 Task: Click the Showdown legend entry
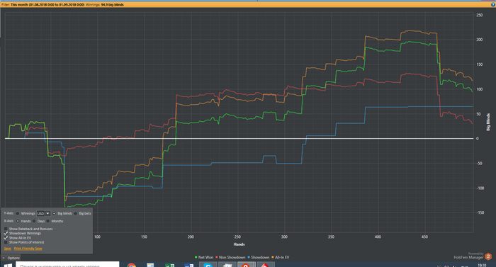(259, 257)
